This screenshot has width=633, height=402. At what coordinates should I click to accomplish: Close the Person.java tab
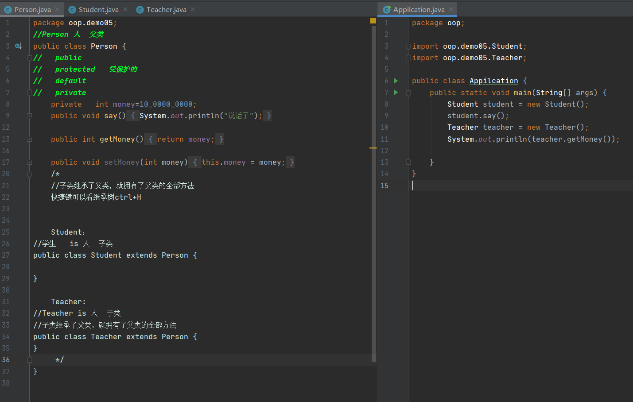[57, 9]
